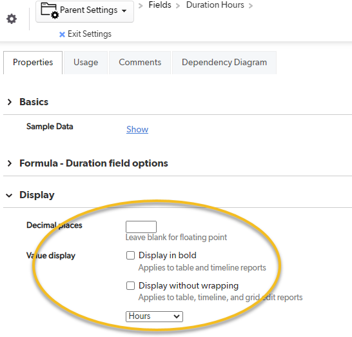Open the Dependency Diagram tab
The image size is (352, 337).
[x=224, y=63]
